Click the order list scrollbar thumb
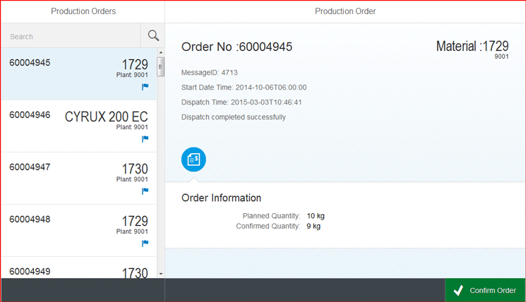Image resolution: width=526 pixels, height=302 pixels. coord(161,68)
